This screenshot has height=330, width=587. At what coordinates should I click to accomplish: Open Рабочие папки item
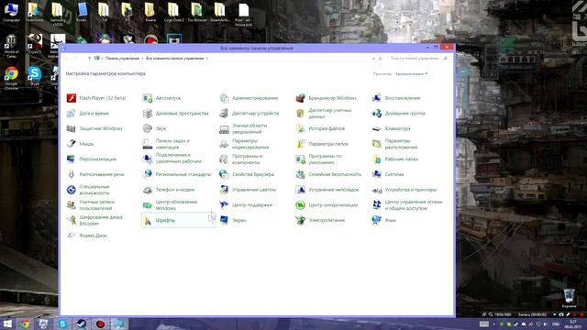coord(395,159)
